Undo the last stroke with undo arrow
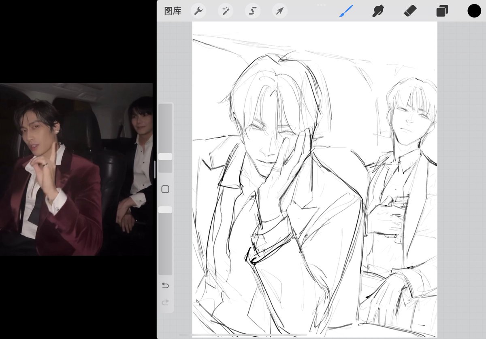 click(165, 286)
